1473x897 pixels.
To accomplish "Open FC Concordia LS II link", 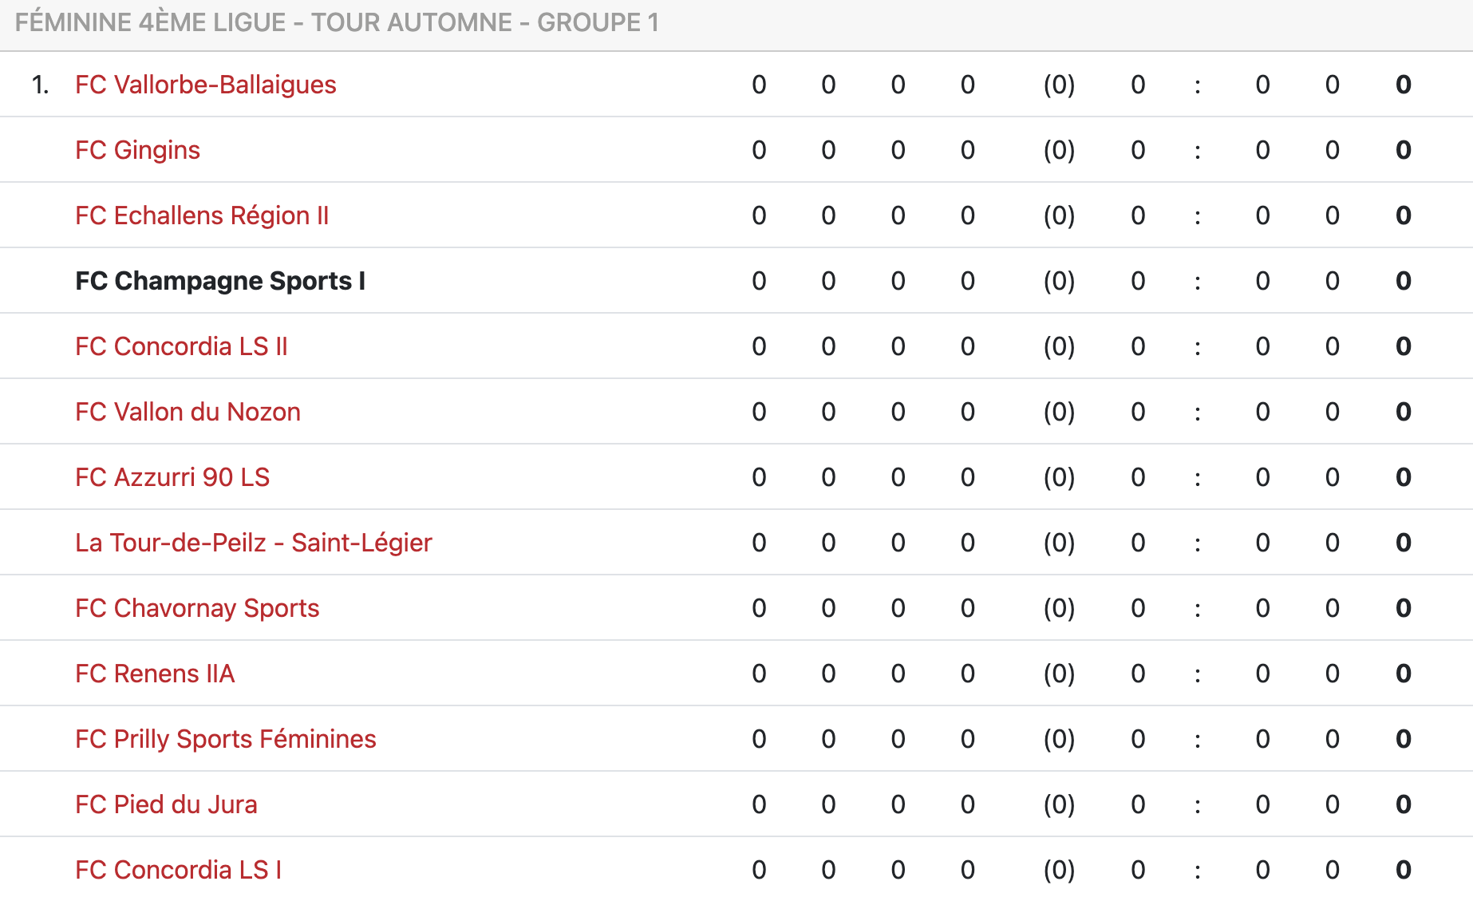I will pos(181,346).
